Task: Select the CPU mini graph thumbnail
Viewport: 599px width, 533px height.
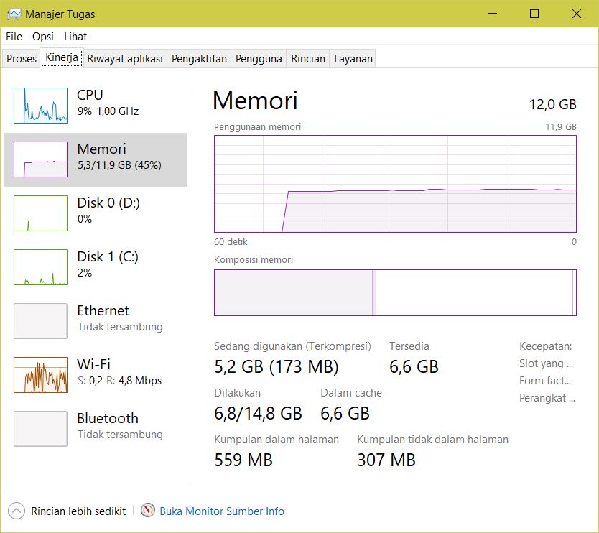Action: point(40,106)
